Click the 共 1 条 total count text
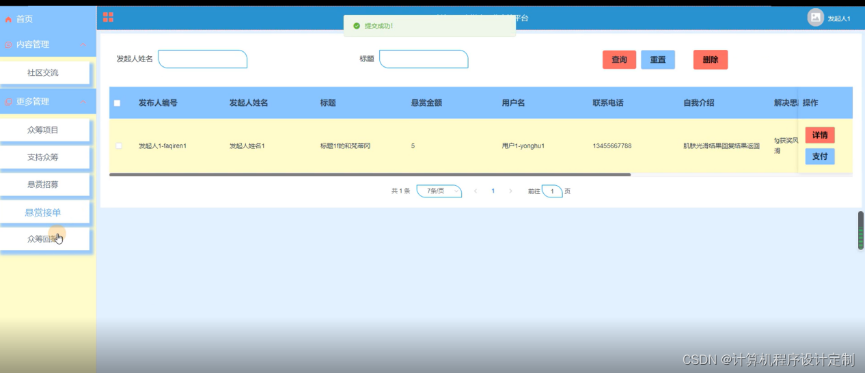Screen dimensions: 865x373 coord(400,191)
